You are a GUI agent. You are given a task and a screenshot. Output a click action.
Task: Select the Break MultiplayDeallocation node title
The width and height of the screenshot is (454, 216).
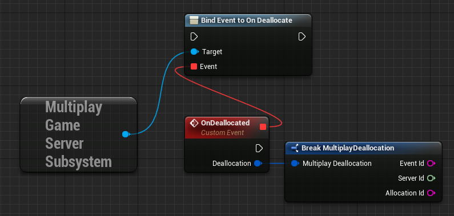[x=348, y=148]
